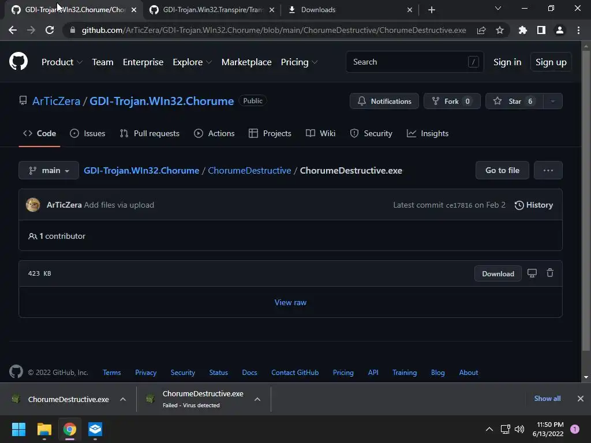This screenshot has height=443, width=591.
Task: Open the ArTicZera owner link
Action: pyautogui.click(x=56, y=101)
